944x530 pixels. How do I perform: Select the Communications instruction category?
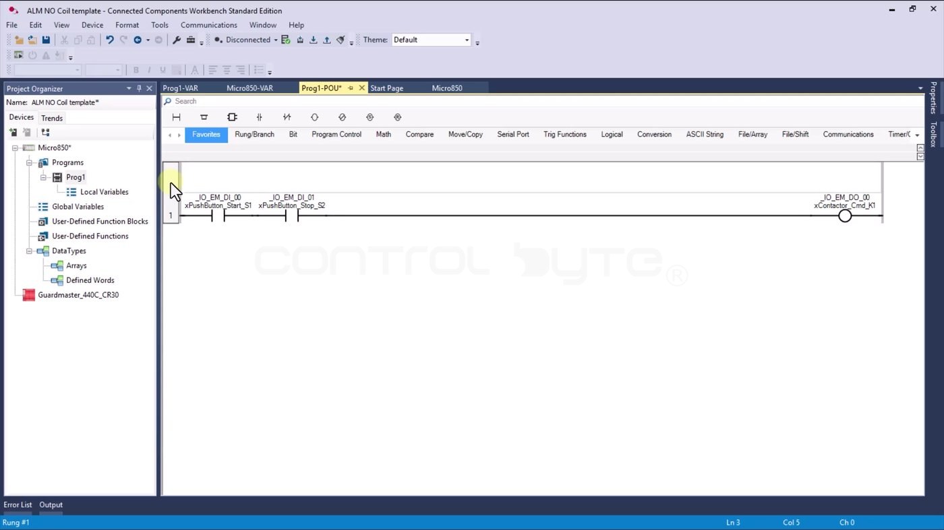tap(848, 135)
